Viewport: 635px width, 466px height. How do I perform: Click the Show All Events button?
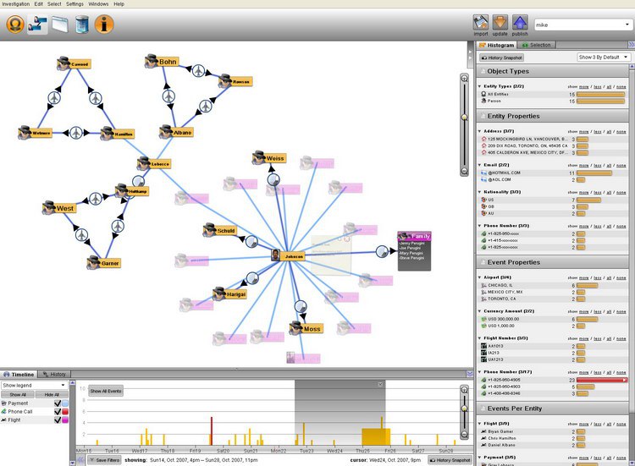click(106, 392)
